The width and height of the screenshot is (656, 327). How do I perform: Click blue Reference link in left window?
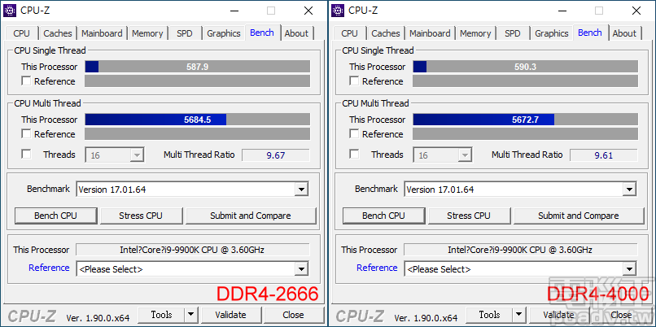(x=49, y=268)
